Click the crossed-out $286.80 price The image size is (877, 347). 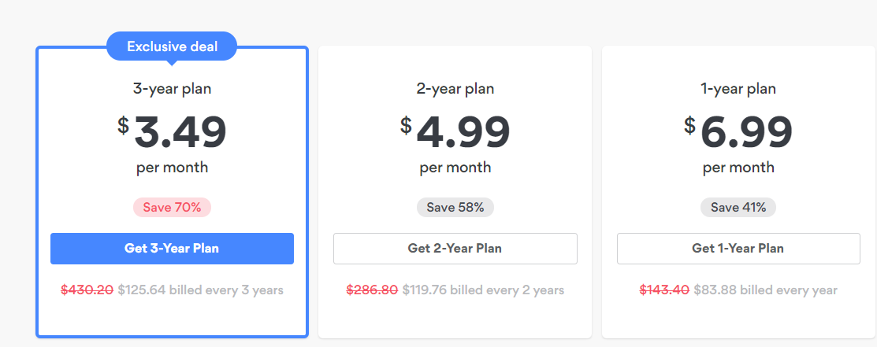click(x=372, y=290)
